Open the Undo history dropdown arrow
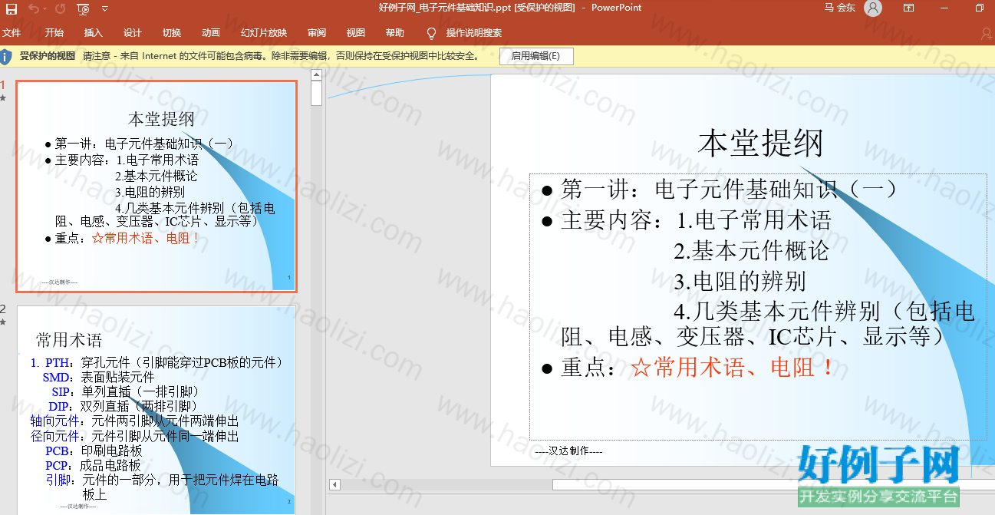 44,8
